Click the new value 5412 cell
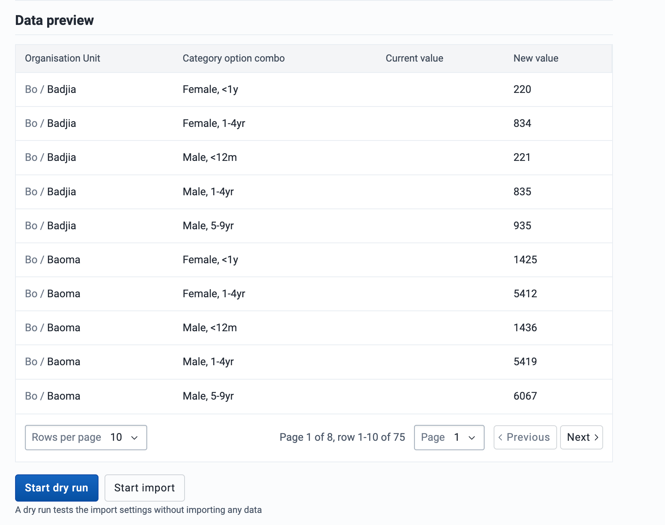This screenshot has width=665, height=525. tap(525, 294)
